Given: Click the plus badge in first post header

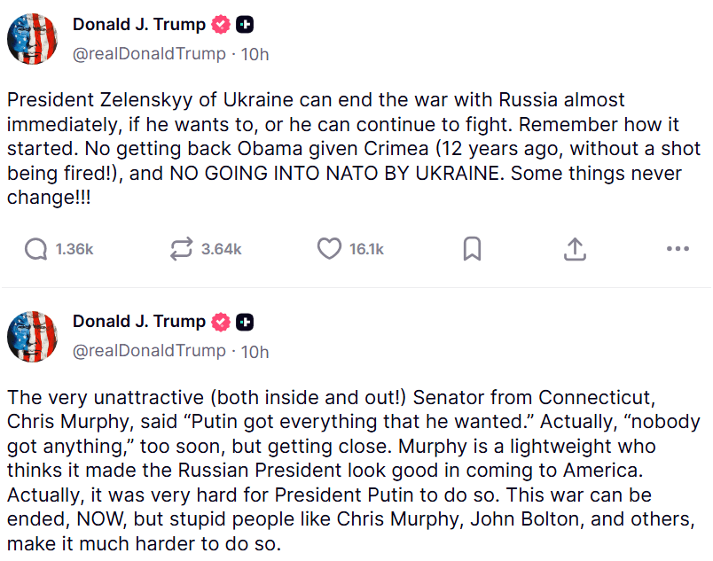Looking at the screenshot, I should pyautogui.click(x=245, y=25).
